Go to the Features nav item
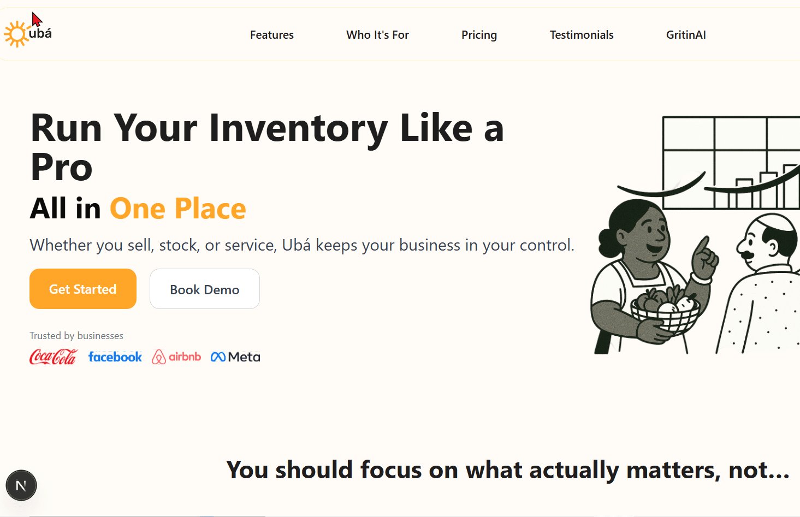Screen dimensions: 800x517 272,35
